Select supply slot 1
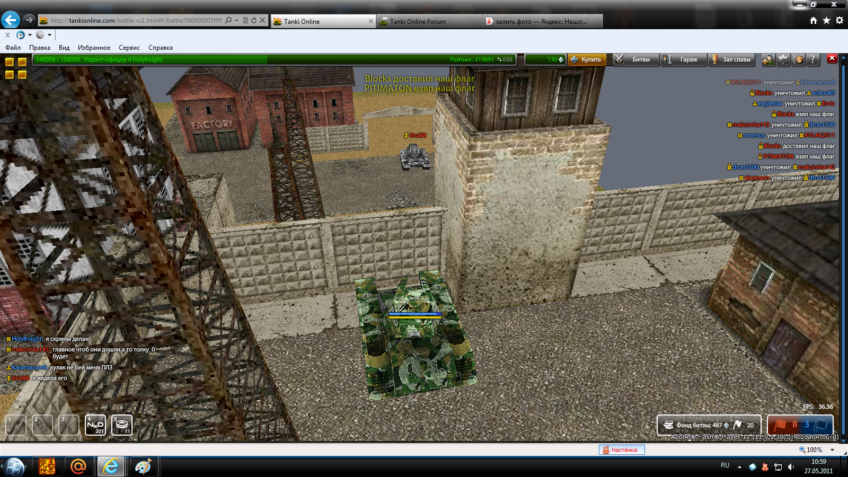The image size is (848, 477). coord(16,425)
